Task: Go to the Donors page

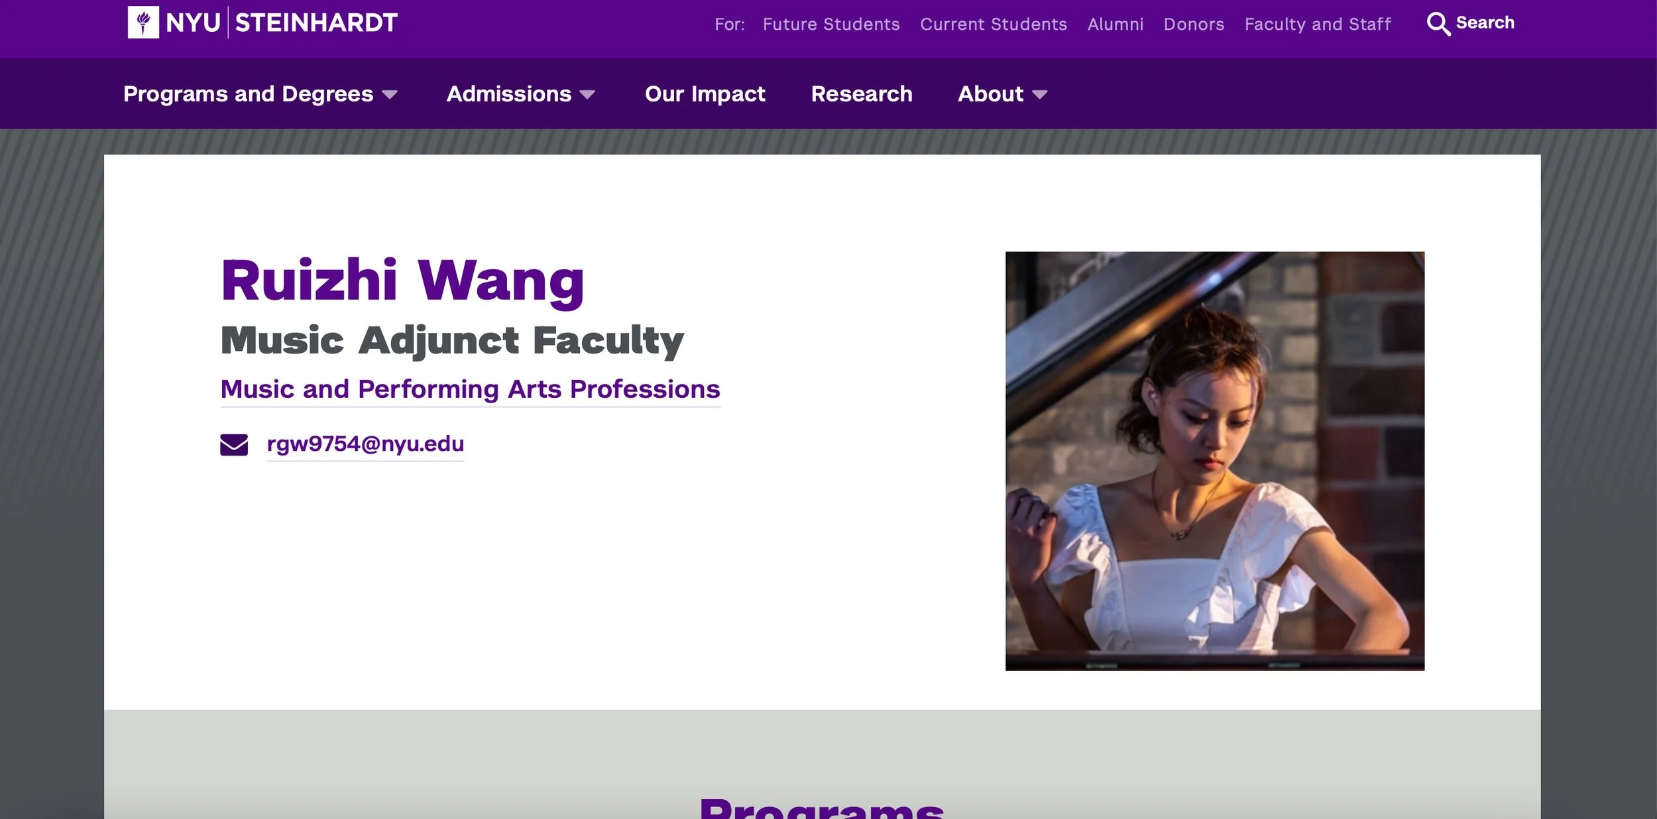Action: [1194, 25]
